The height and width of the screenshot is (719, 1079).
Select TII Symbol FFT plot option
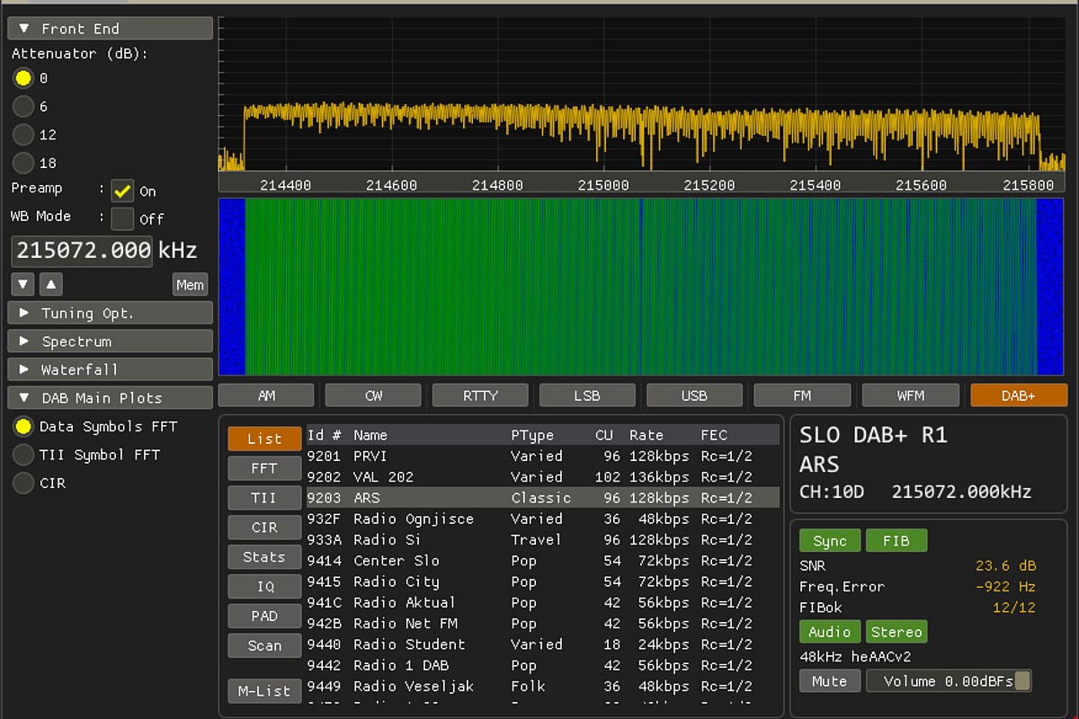(23, 455)
